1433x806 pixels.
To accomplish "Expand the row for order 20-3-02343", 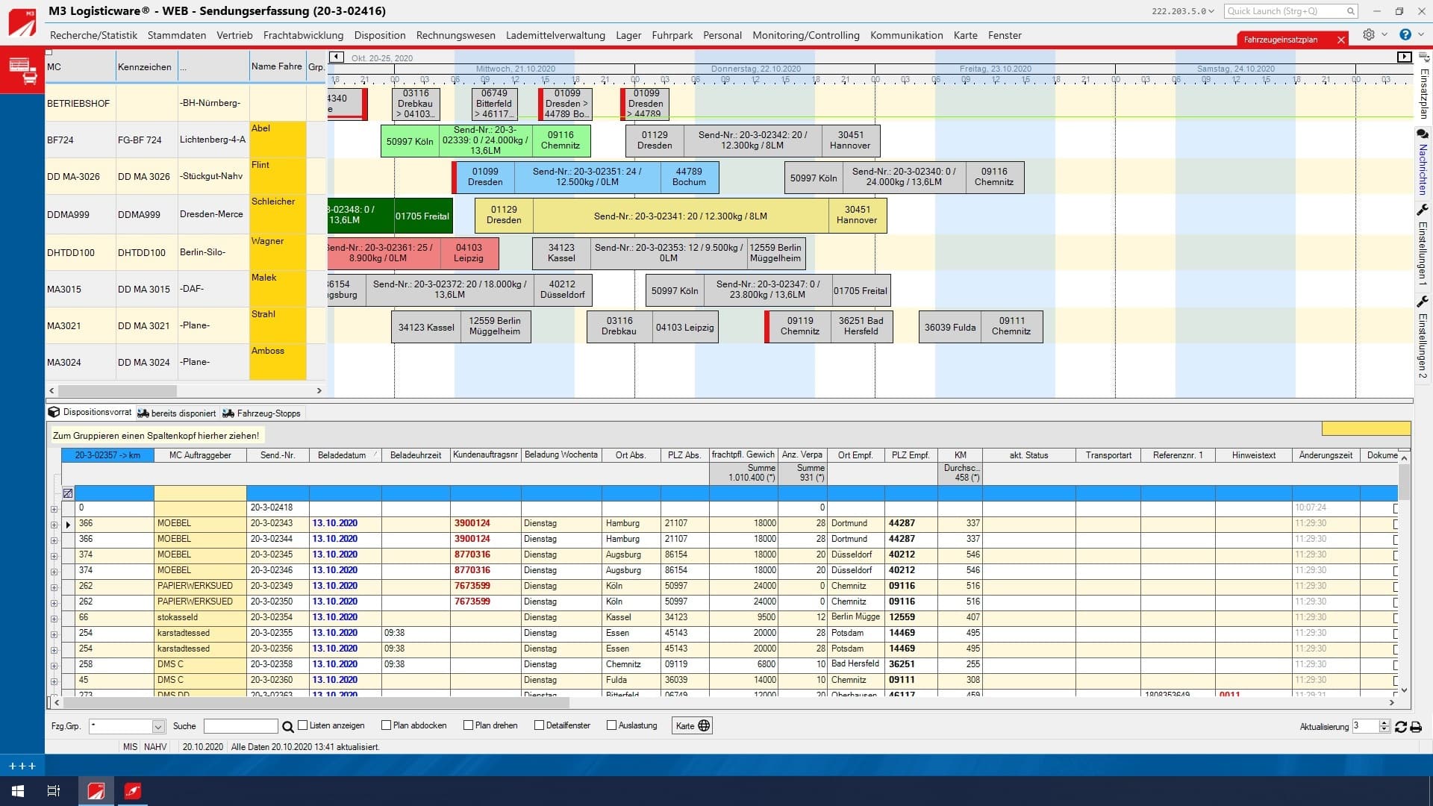I will [54, 525].
